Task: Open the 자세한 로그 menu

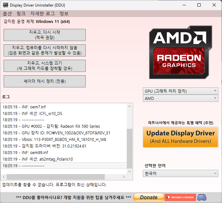Action: [42, 13]
